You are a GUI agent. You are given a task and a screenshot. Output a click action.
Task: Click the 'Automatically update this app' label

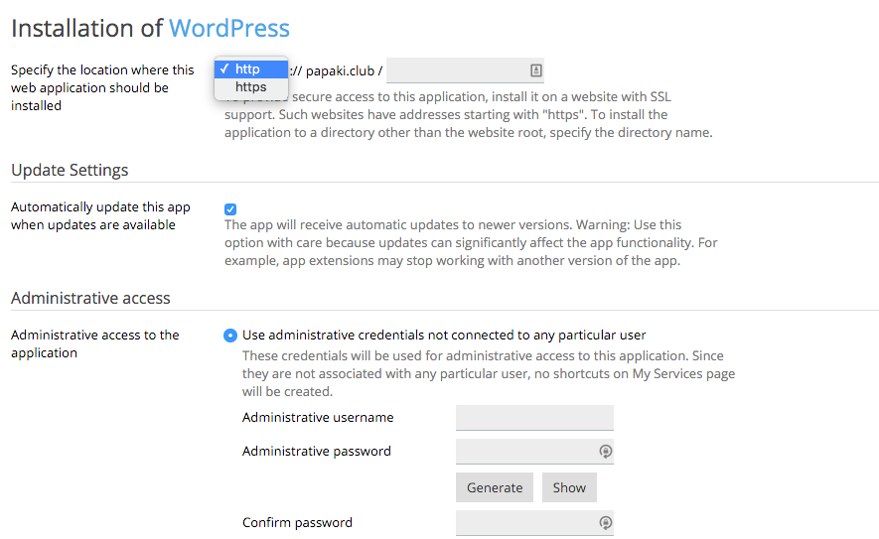pos(100,215)
